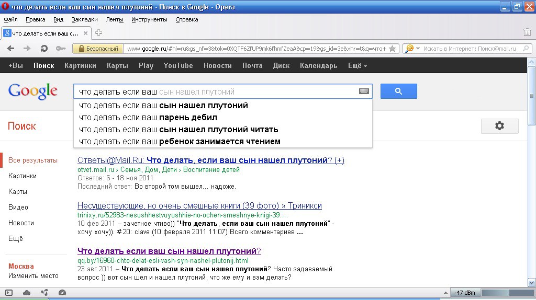Open the Вид menu

click(59, 19)
